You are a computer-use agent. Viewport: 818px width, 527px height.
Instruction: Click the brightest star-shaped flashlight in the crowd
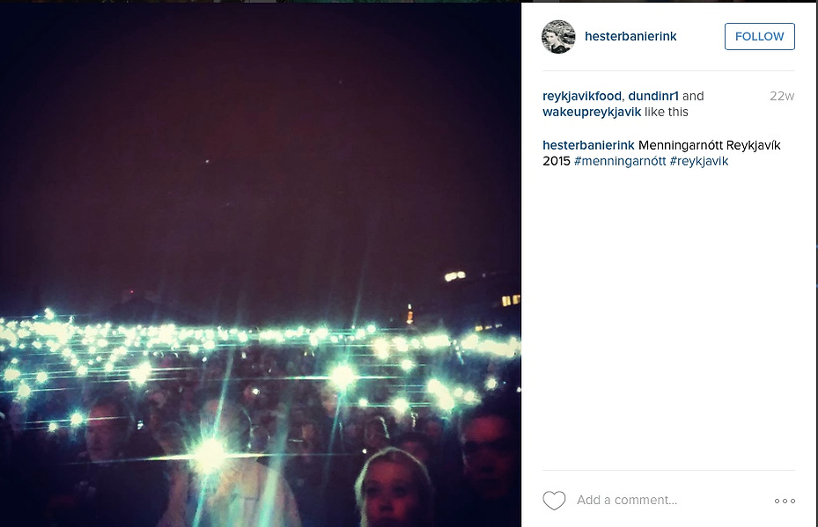(x=210, y=455)
